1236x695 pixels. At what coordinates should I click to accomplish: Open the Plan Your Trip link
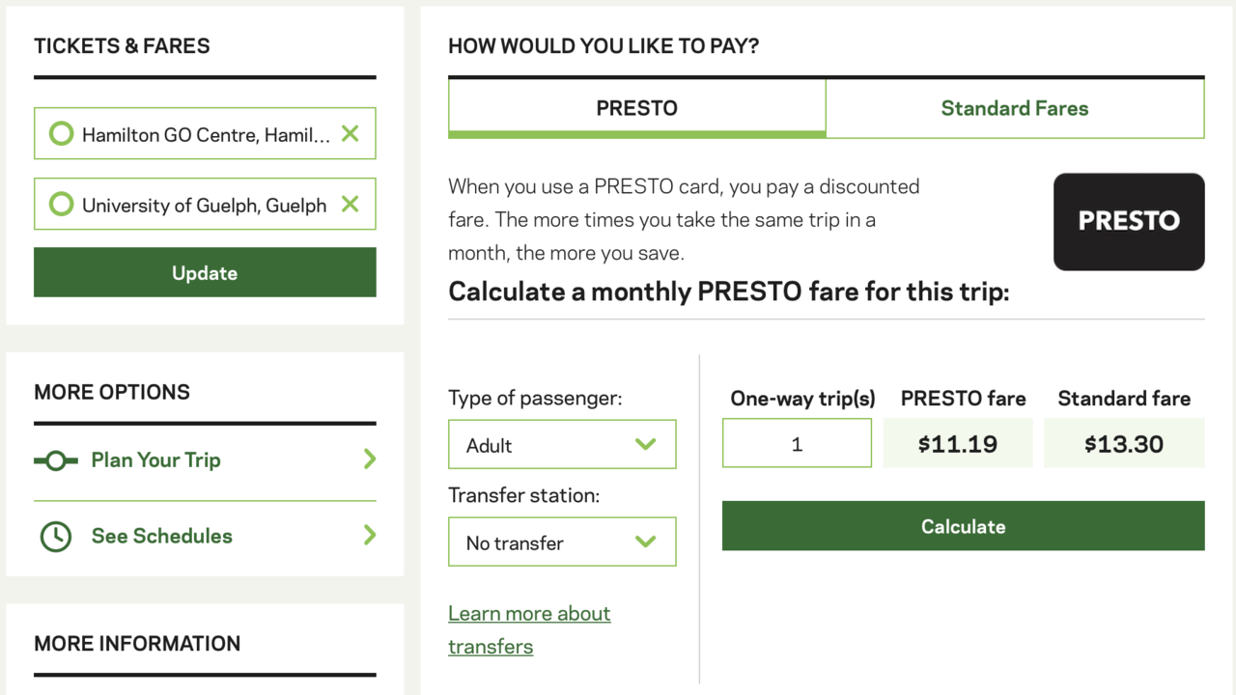(x=155, y=460)
